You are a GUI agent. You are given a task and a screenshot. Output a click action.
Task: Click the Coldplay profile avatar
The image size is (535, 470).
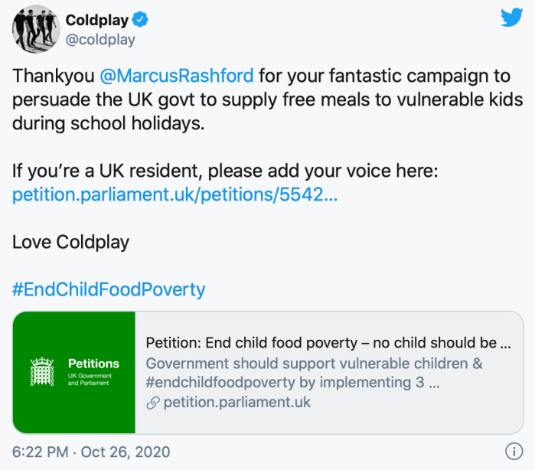coord(34,31)
